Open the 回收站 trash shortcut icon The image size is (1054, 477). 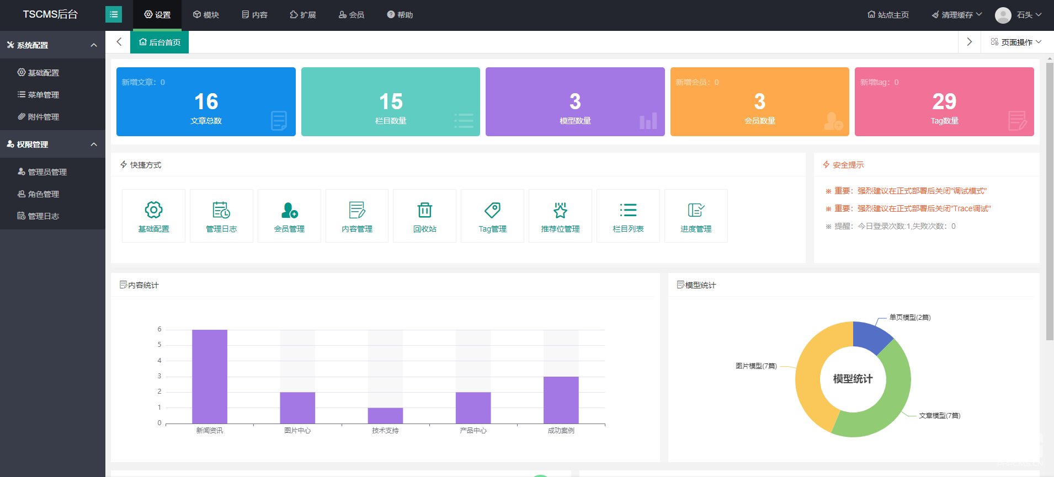coord(424,210)
